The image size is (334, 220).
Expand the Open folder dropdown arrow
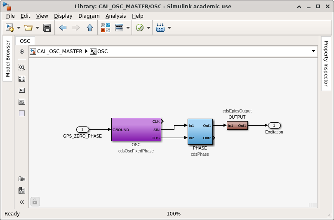[x=37, y=28]
